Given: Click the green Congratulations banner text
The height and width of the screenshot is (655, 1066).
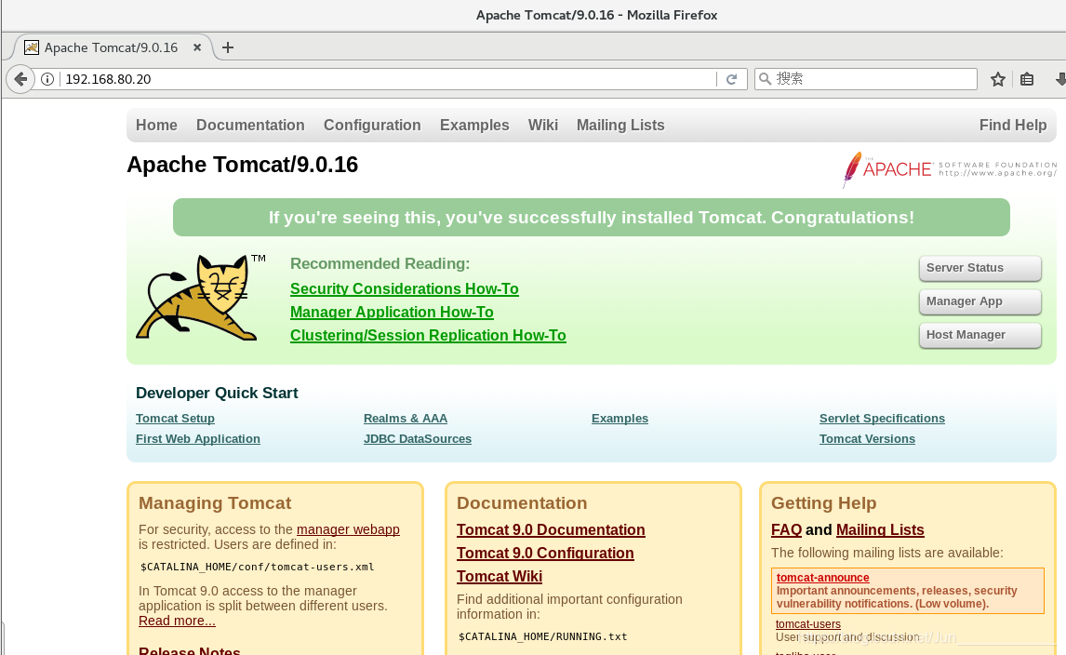Looking at the screenshot, I should click(x=592, y=218).
